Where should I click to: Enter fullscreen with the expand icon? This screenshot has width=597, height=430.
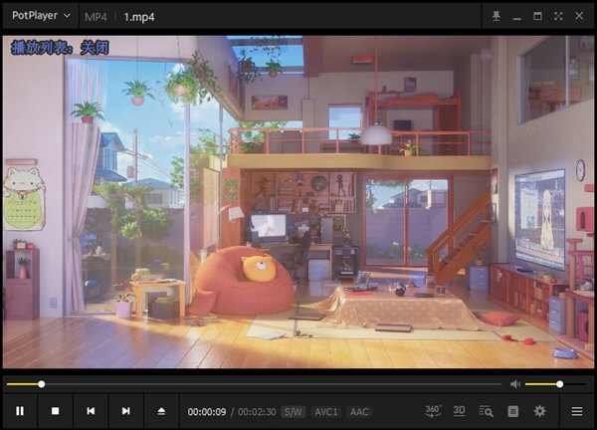pos(559,16)
